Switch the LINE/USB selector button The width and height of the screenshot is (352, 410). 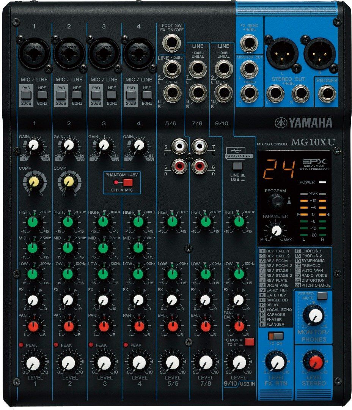pyautogui.click(x=237, y=166)
